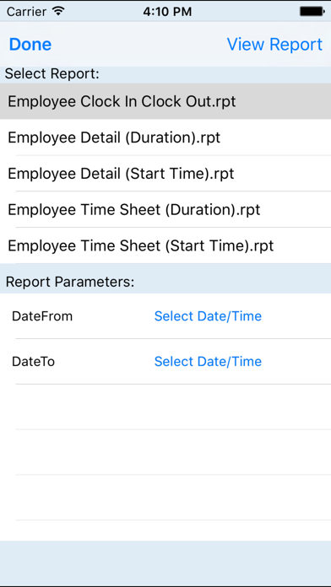331x587 pixels.
Task: Click the Select Report: header
Action: point(52,73)
